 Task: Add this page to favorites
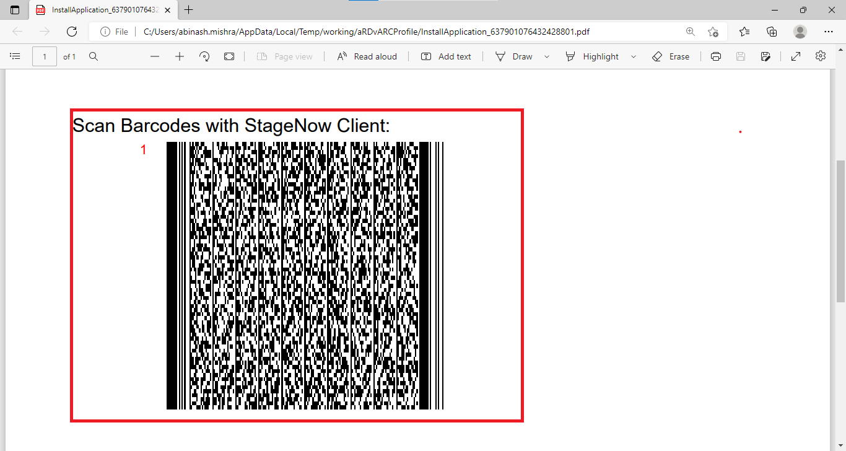tap(713, 32)
